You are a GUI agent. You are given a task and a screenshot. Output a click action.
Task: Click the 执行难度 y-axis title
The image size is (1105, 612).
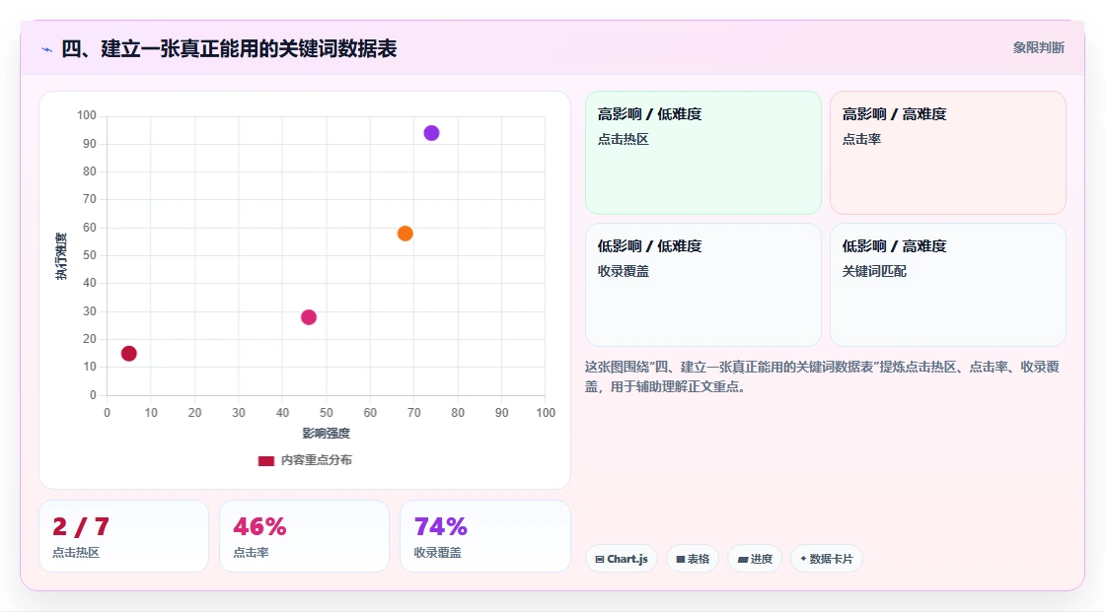pos(61,255)
